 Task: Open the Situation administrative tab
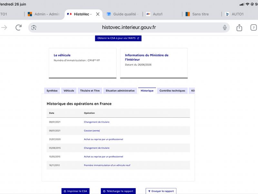point(120,91)
